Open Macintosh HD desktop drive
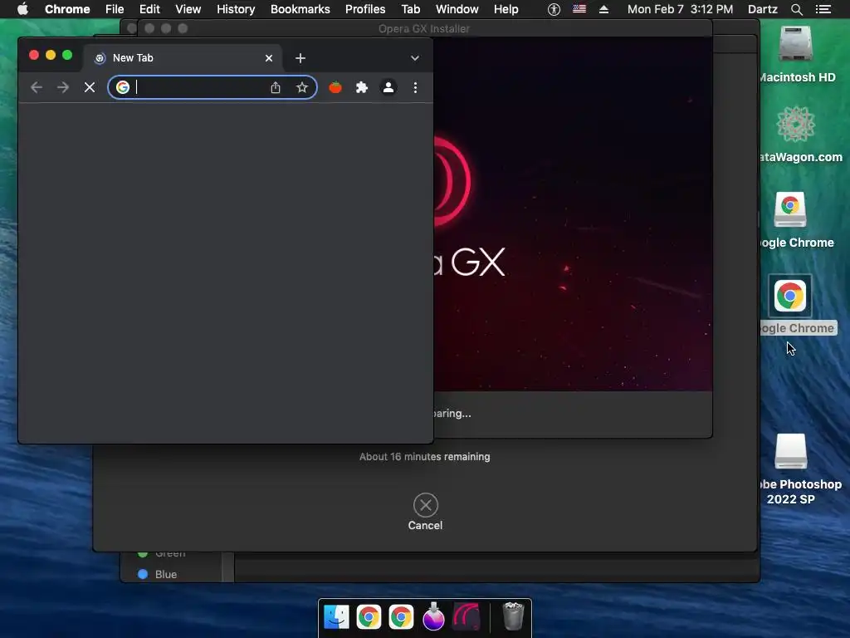850x638 pixels. click(795, 44)
